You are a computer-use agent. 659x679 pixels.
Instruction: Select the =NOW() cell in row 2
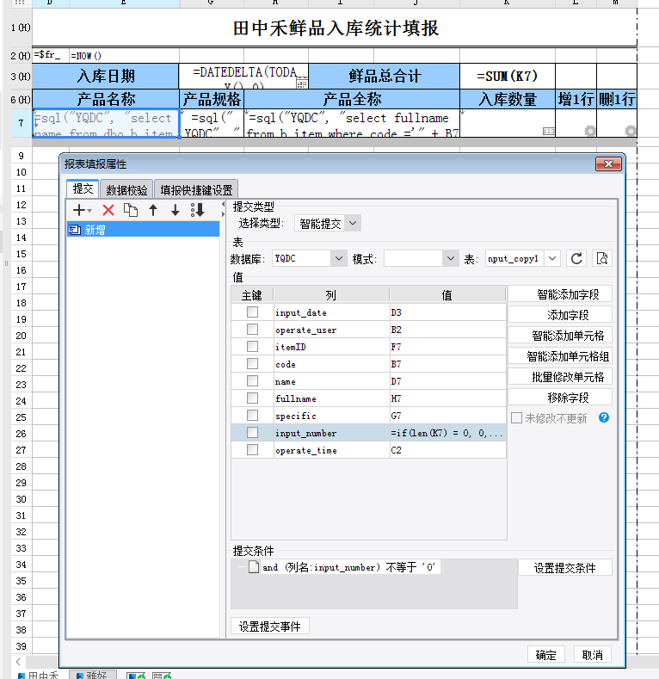click(x=124, y=55)
